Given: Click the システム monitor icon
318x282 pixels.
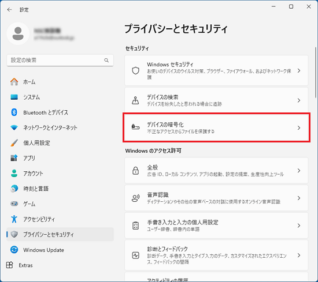Looking at the screenshot, I should coord(14,97).
